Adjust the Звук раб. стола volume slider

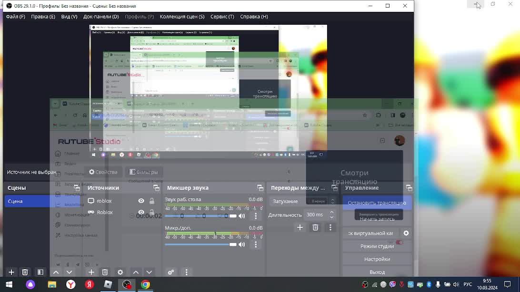[x=200, y=216]
